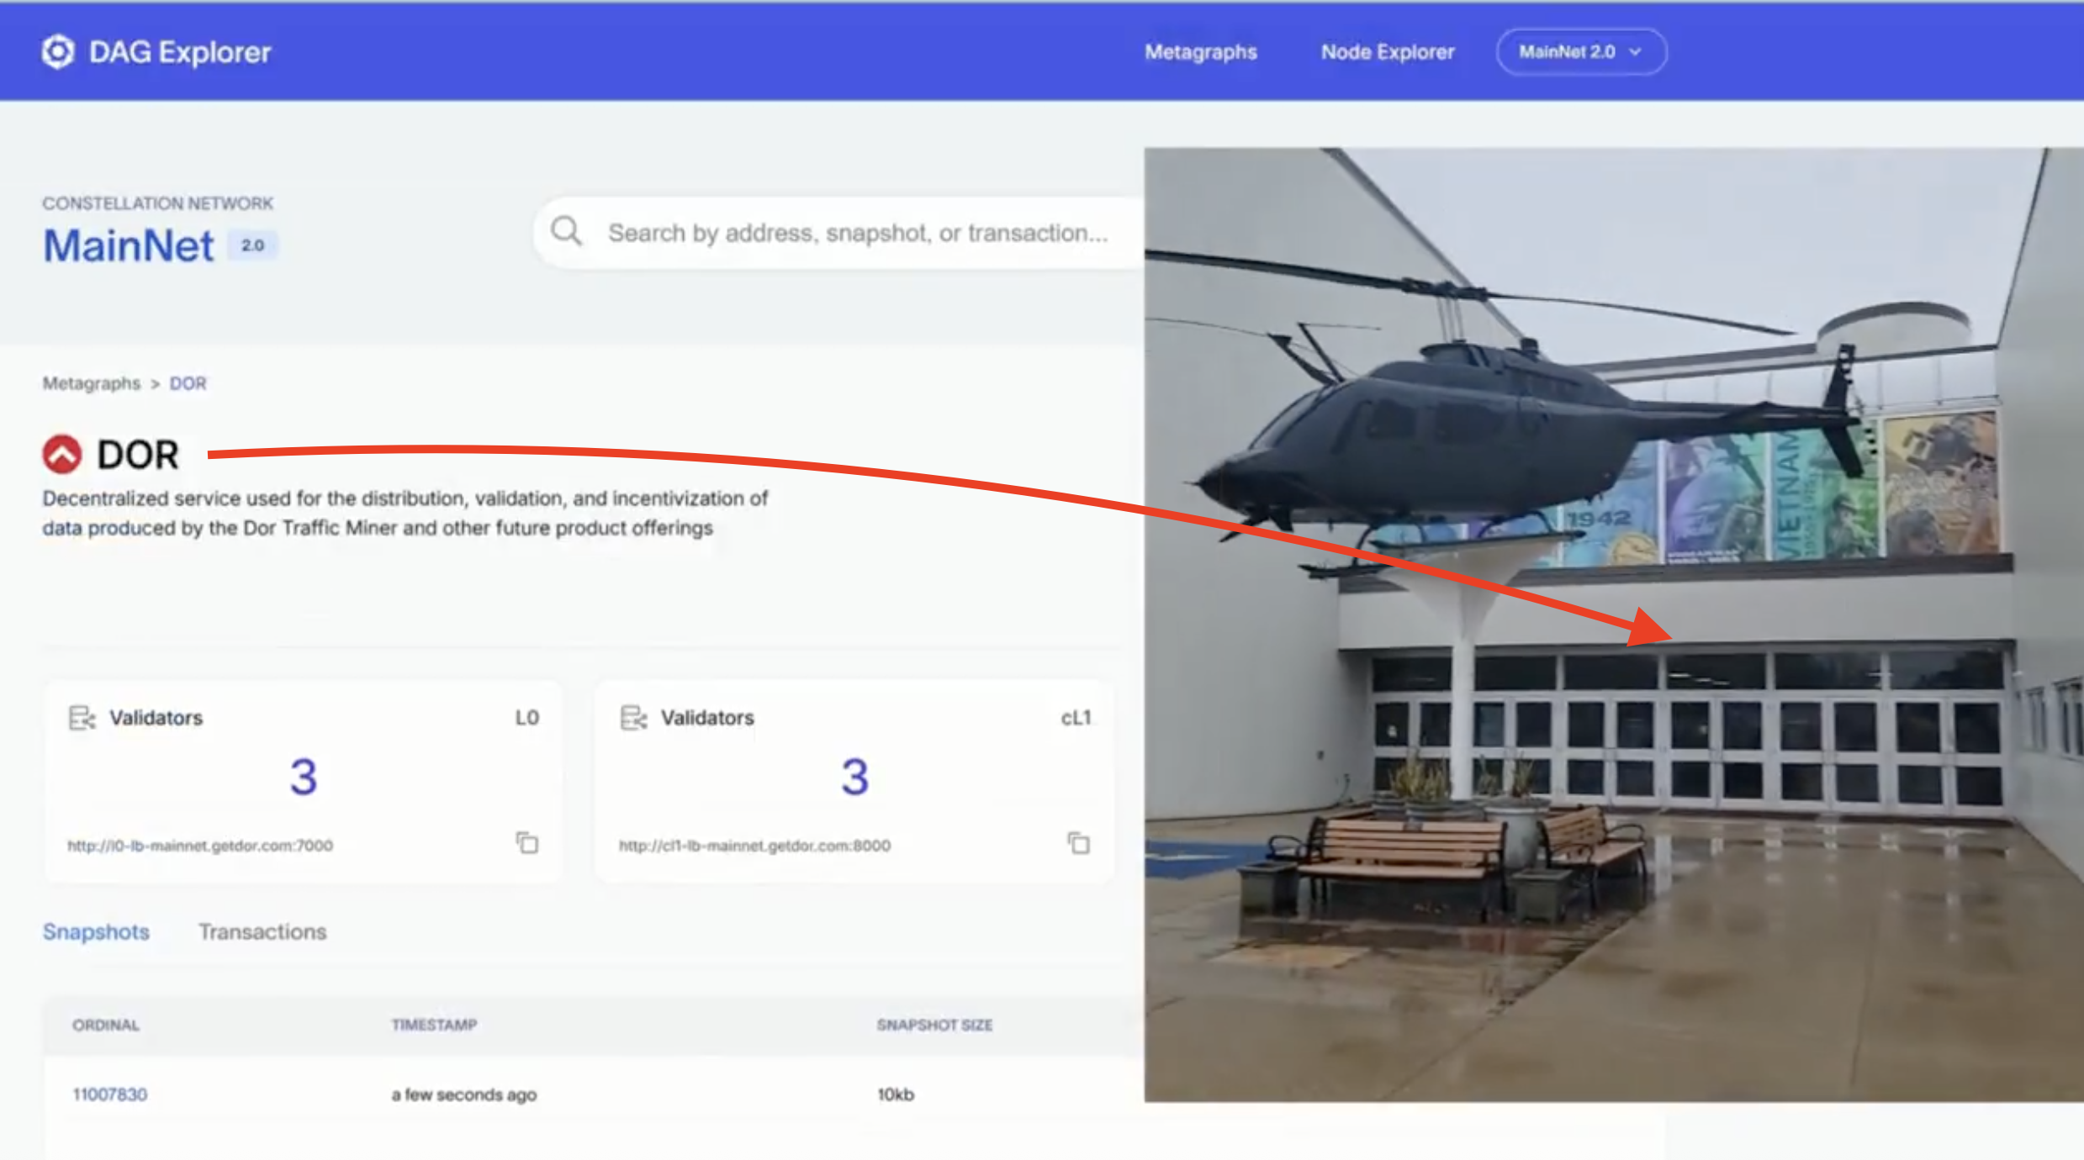
Task: Click the cL1 label in Validators card
Action: (1076, 718)
